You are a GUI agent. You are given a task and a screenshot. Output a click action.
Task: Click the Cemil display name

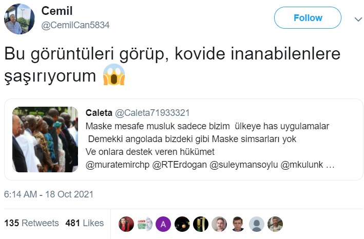click(57, 11)
